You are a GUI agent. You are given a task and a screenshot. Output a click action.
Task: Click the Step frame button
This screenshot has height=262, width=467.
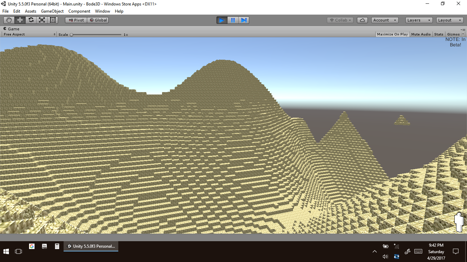tap(244, 20)
